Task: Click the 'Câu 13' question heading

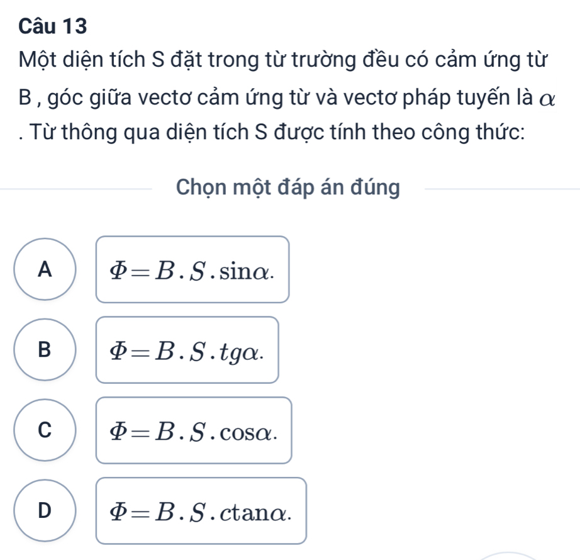Action: coord(53,26)
